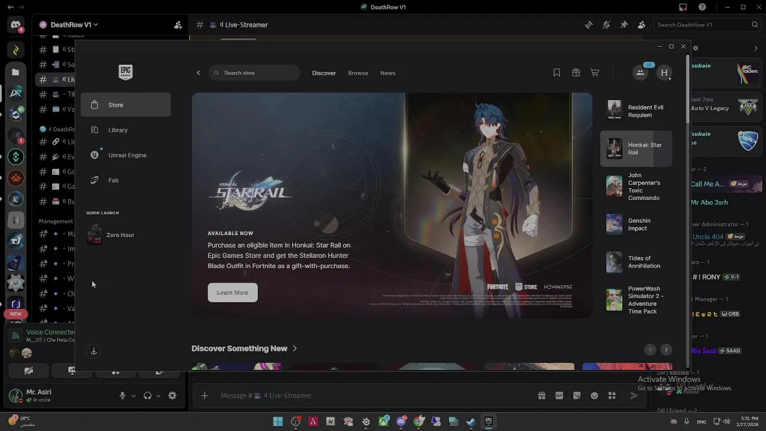Click the Learn More button
The width and height of the screenshot is (766, 431).
pos(232,293)
